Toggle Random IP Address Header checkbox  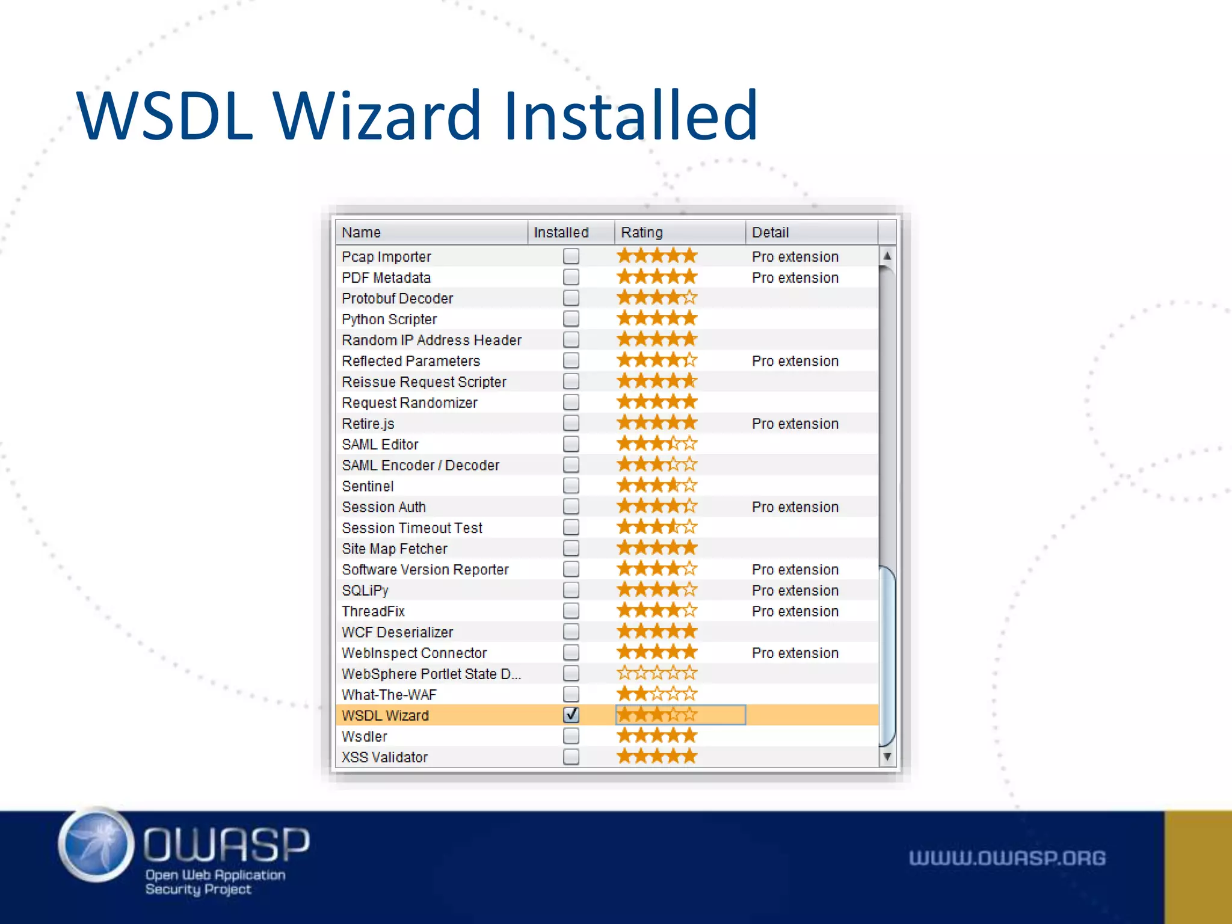coord(571,340)
